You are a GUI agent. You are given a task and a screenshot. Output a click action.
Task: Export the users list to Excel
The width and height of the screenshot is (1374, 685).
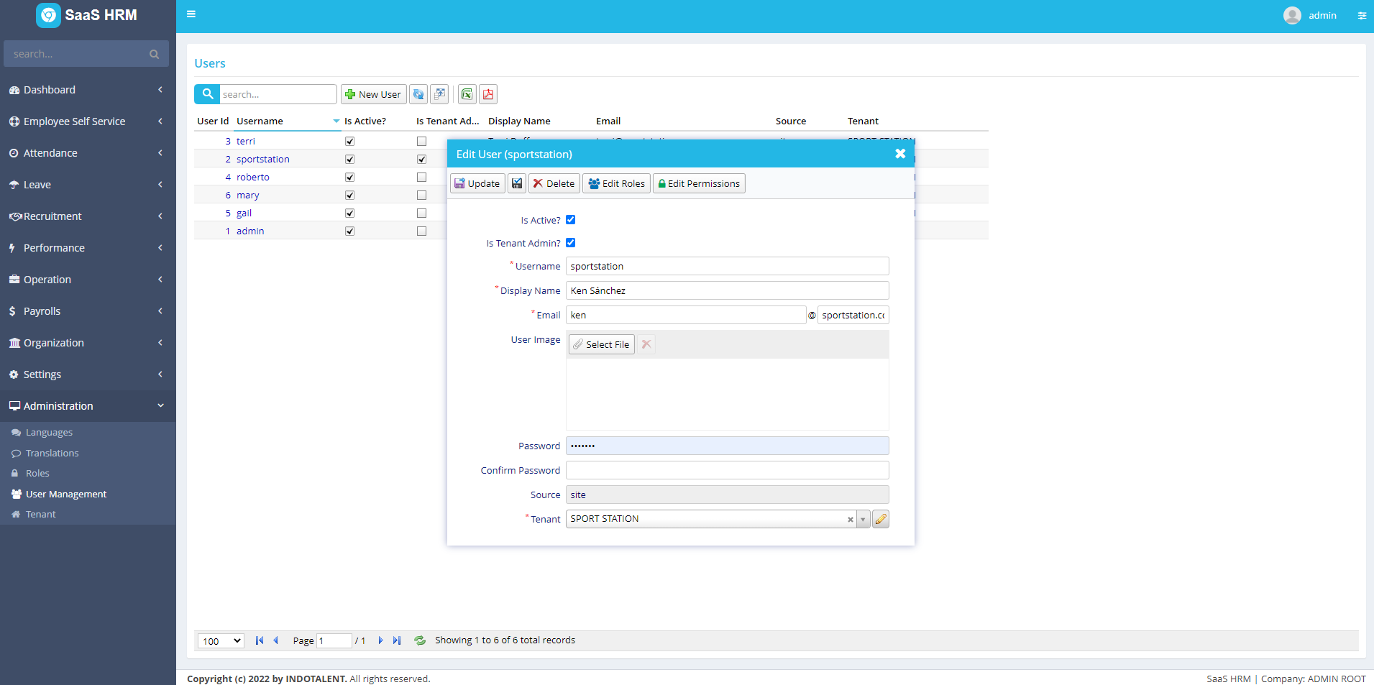coord(467,93)
